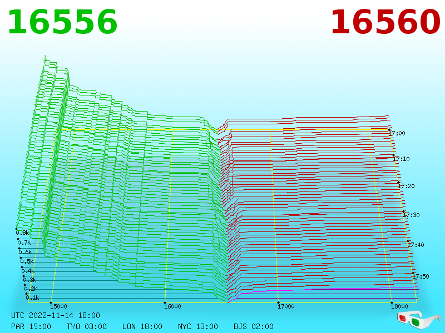Click the UTC 2022-11-14 18:00 timestamp
The width and height of the screenshot is (445, 333).
pyautogui.click(x=56, y=315)
